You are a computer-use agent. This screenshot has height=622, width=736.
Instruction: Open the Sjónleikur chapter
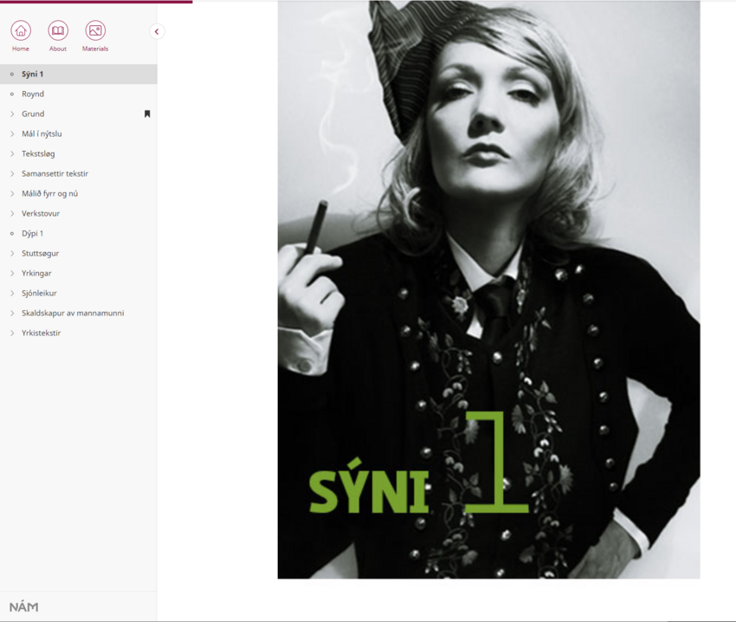tap(39, 293)
